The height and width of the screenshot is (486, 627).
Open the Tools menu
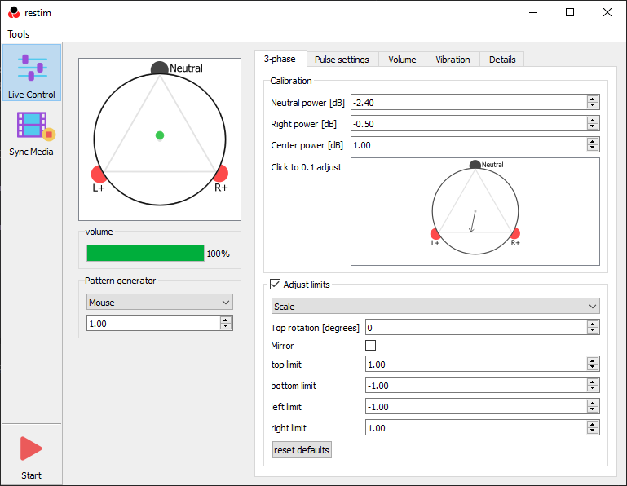tap(19, 34)
